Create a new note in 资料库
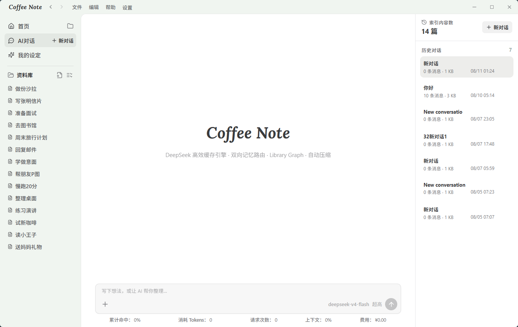 [x=59, y=75]
